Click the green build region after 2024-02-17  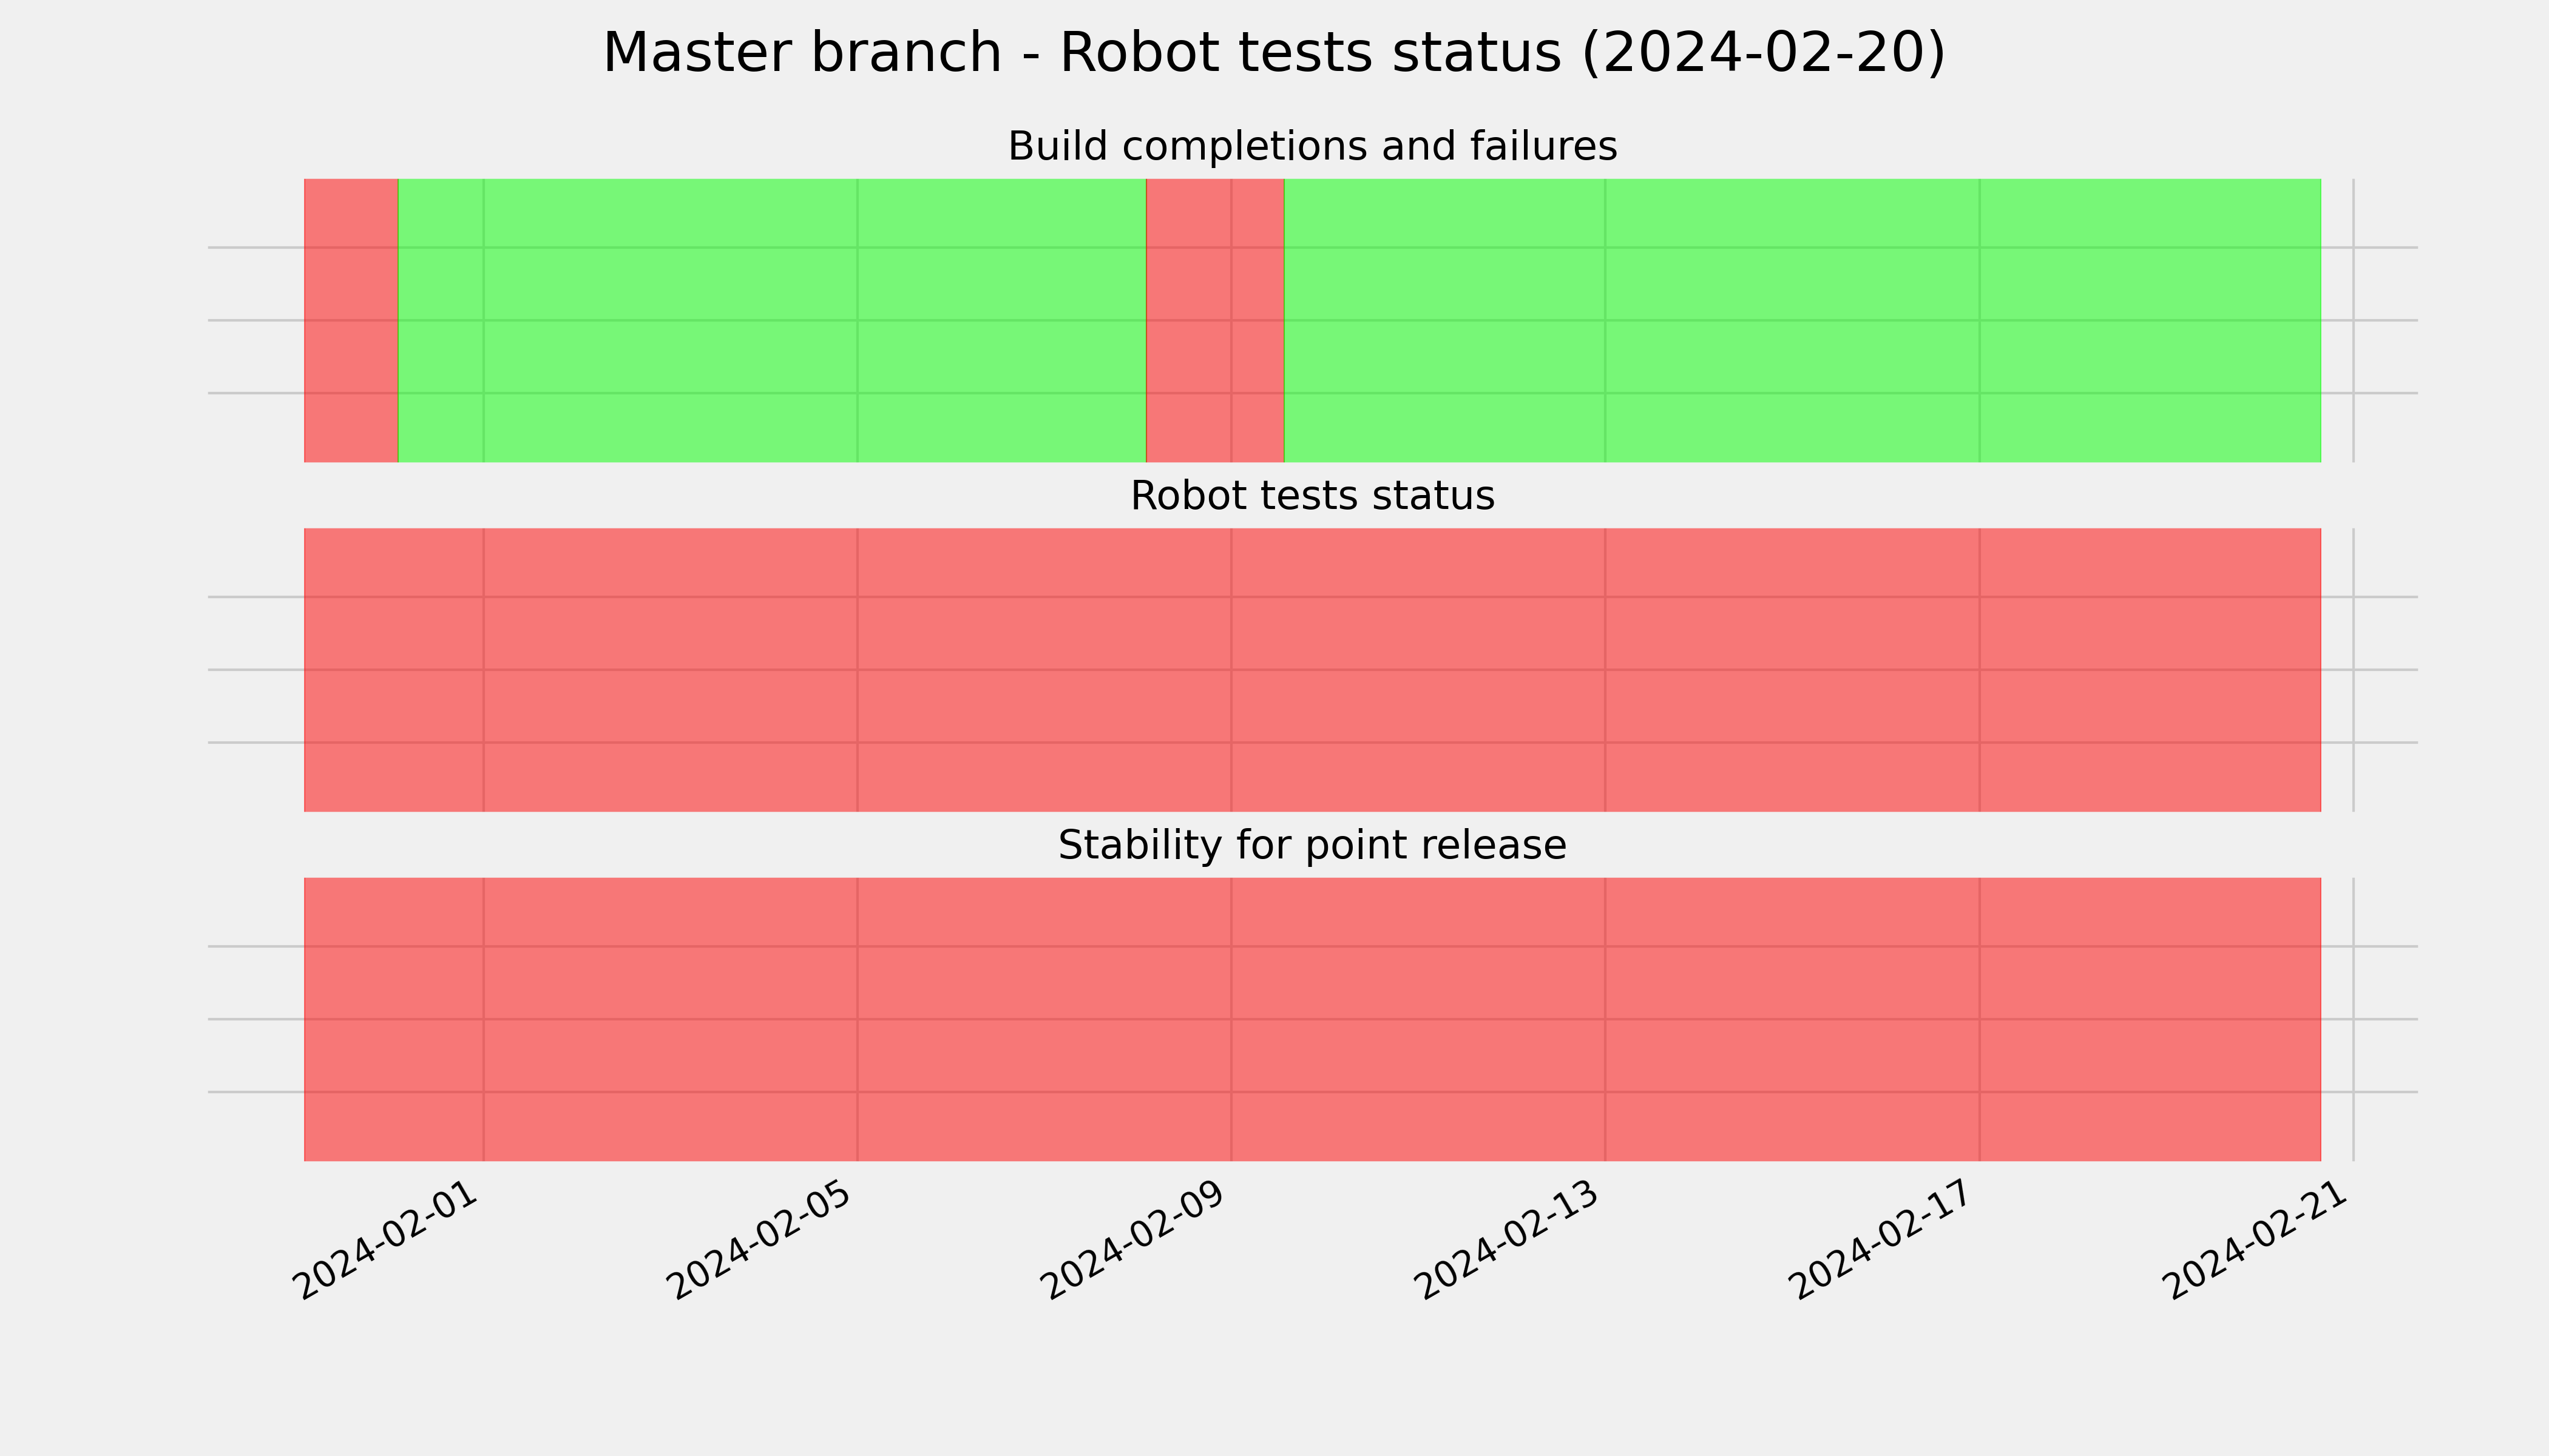pyautogui.click(x=2150, y=320)
